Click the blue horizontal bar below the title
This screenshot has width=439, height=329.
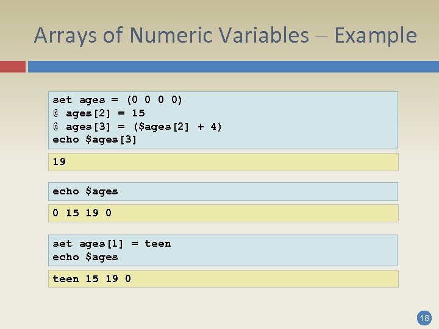click(x=233, y=66)
